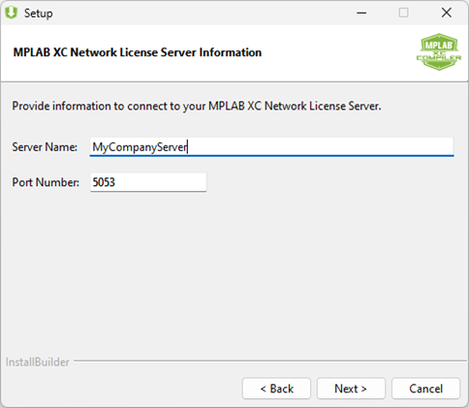Click the greyed-out maximize button
Viewport: 469px width, 408px height.
[x=403, y=13]
